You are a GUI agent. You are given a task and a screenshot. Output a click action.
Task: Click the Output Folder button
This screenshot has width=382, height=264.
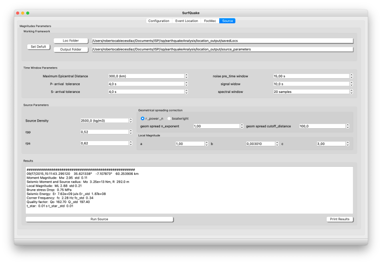(x=71, y=50)
